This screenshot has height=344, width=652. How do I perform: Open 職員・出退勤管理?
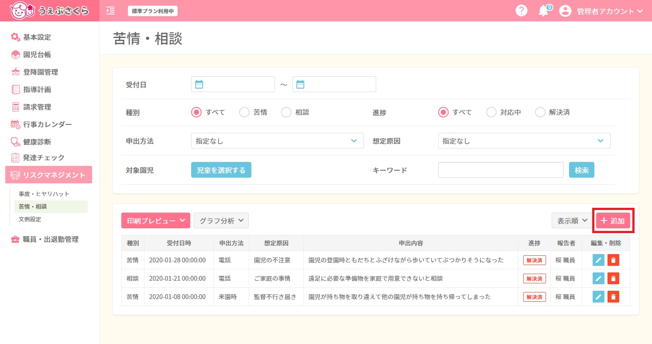(x=51, y=239)
